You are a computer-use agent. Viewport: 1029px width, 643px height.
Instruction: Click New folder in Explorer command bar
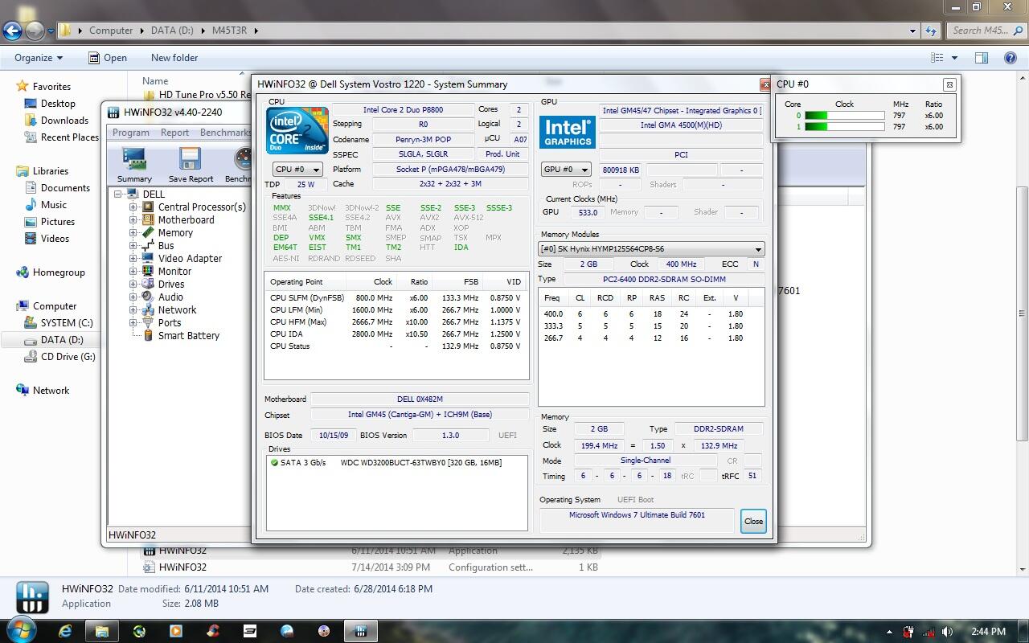174,58
